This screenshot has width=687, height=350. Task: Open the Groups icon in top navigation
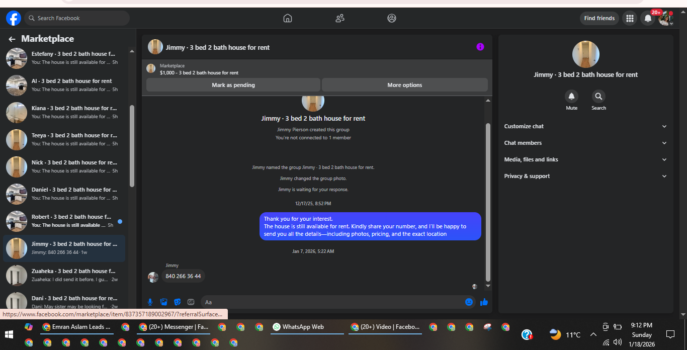[x=392, y=18]
